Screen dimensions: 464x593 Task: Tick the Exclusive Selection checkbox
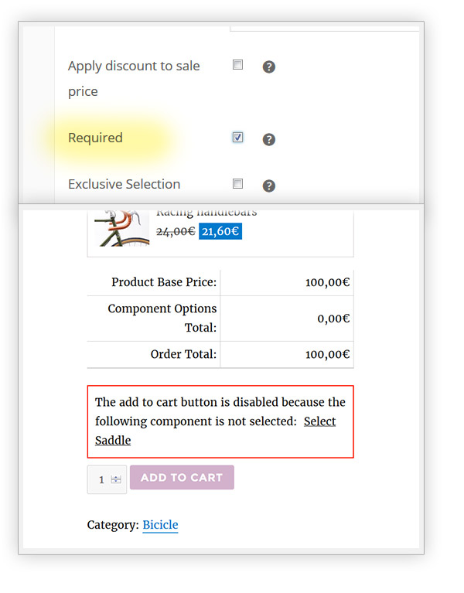tap(238, 184)
